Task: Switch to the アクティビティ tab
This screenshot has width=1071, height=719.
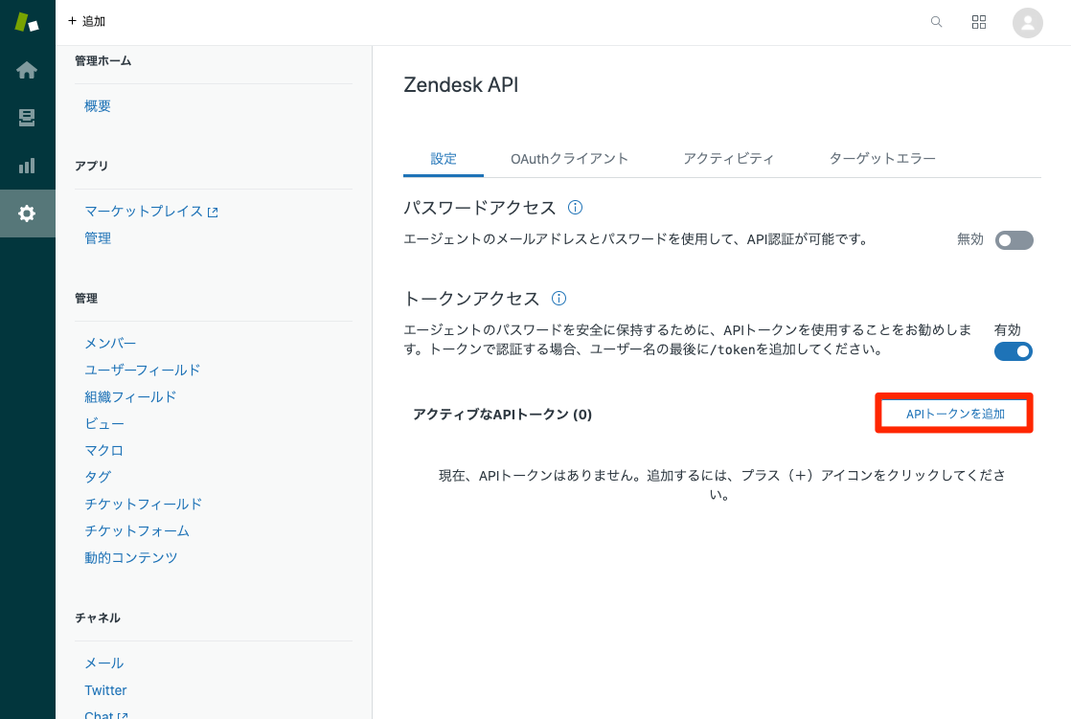Action: (x=728, y=158)
